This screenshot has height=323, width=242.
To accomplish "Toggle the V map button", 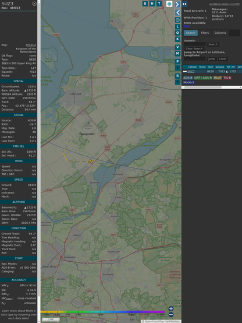I will click(177, 47).
